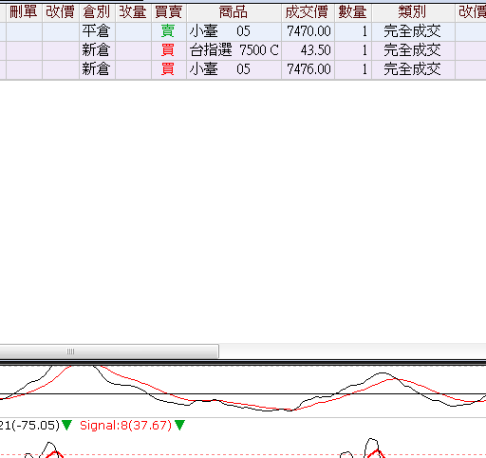Screen dimensions: 486x458
Task: Click the red 買 in 7476.00 row
Action: [168, 69]
